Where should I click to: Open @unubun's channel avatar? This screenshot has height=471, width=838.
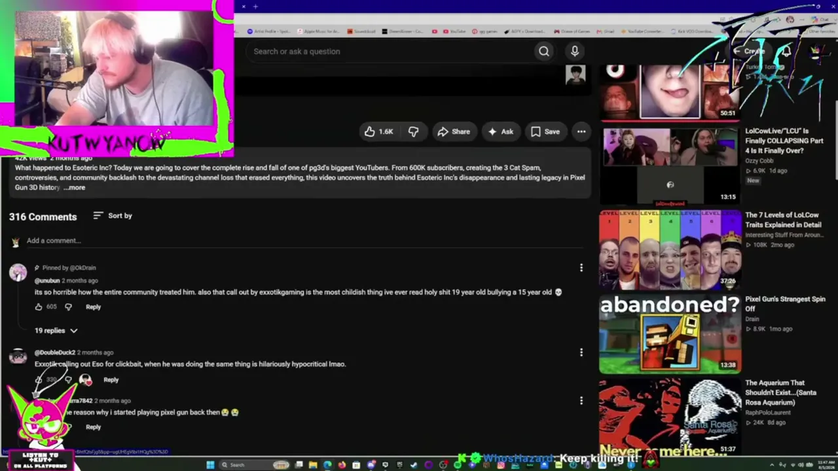[18, 272]
